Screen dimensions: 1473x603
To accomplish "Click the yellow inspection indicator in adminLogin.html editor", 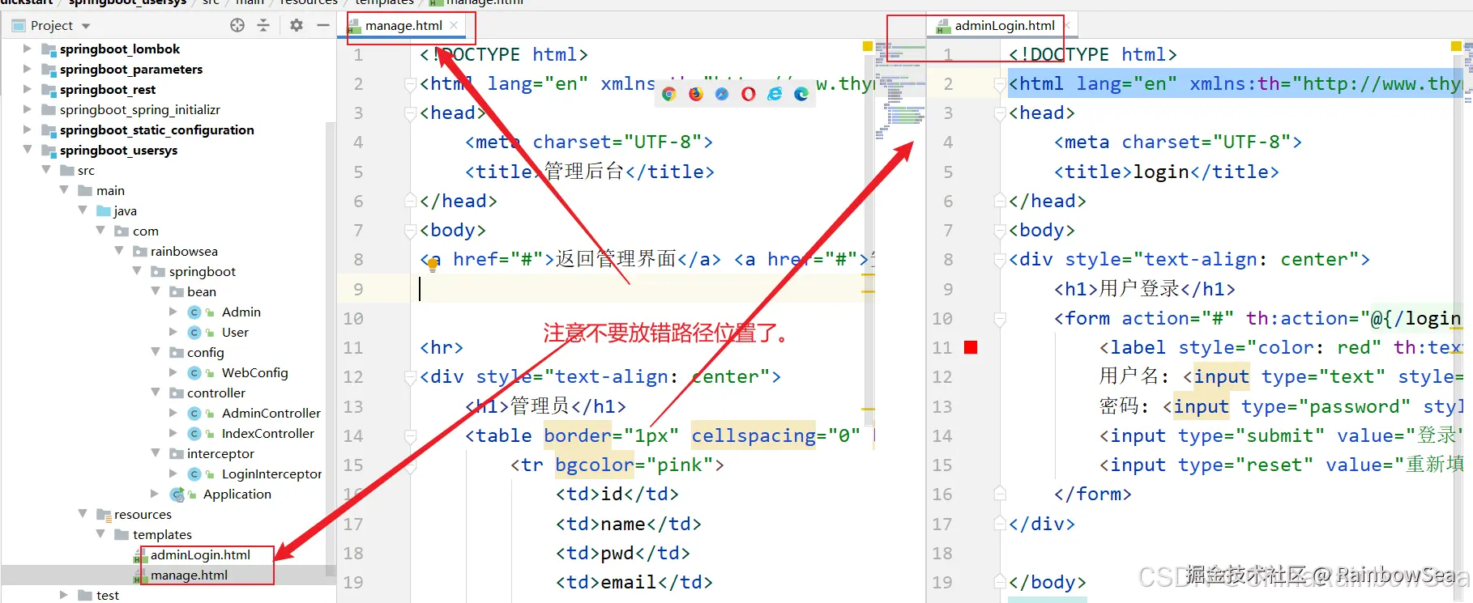I will tap(1456, 46).
